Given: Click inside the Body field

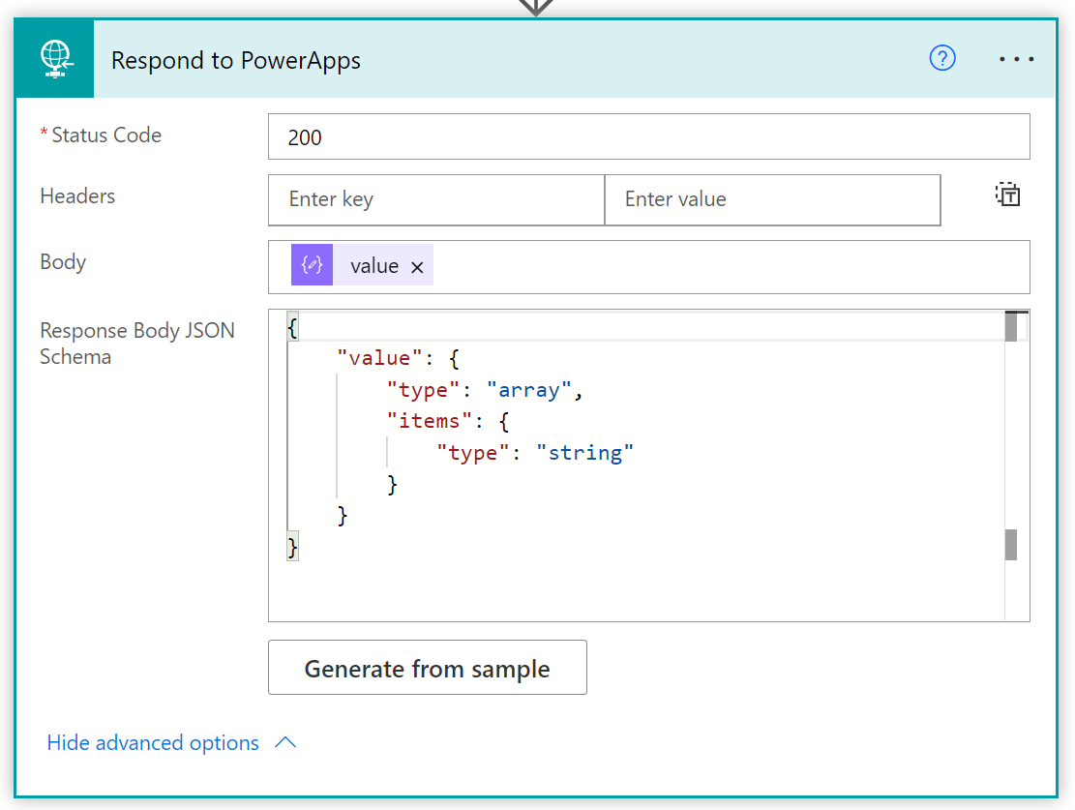Looking at the screenshot, I should click(648, 267).
